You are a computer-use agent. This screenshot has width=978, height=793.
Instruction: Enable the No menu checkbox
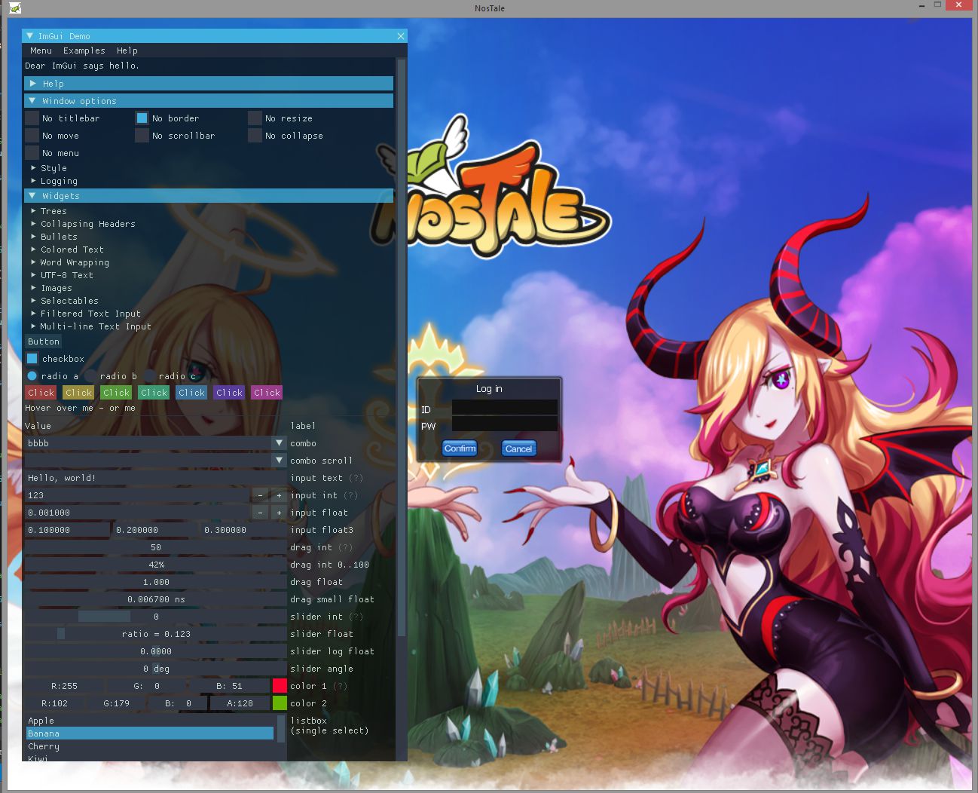32,153
